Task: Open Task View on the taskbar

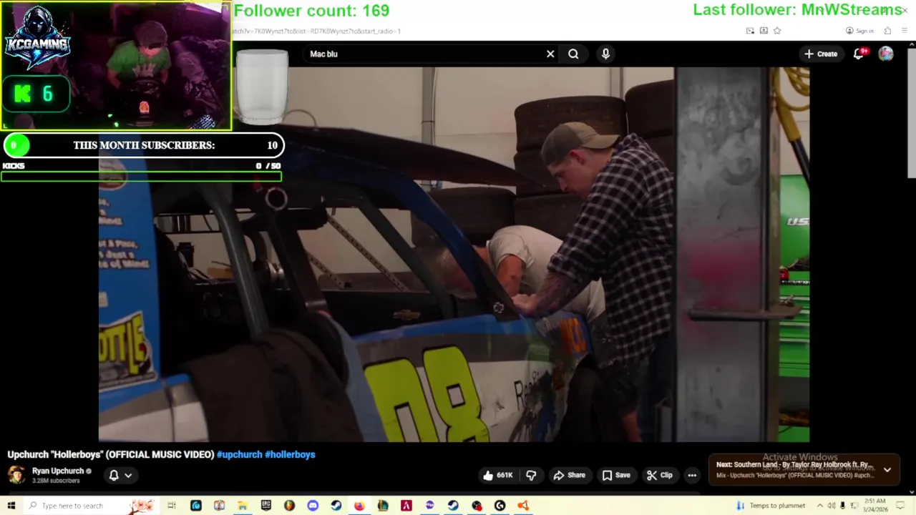Action: click(172, 506)
